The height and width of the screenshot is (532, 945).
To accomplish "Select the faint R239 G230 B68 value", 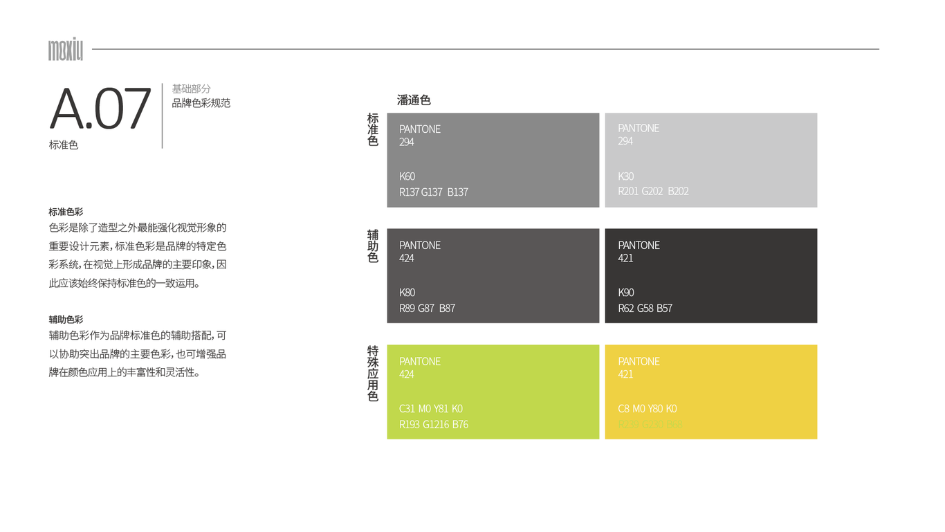I will pyautogui.click(x=650, y=425).
